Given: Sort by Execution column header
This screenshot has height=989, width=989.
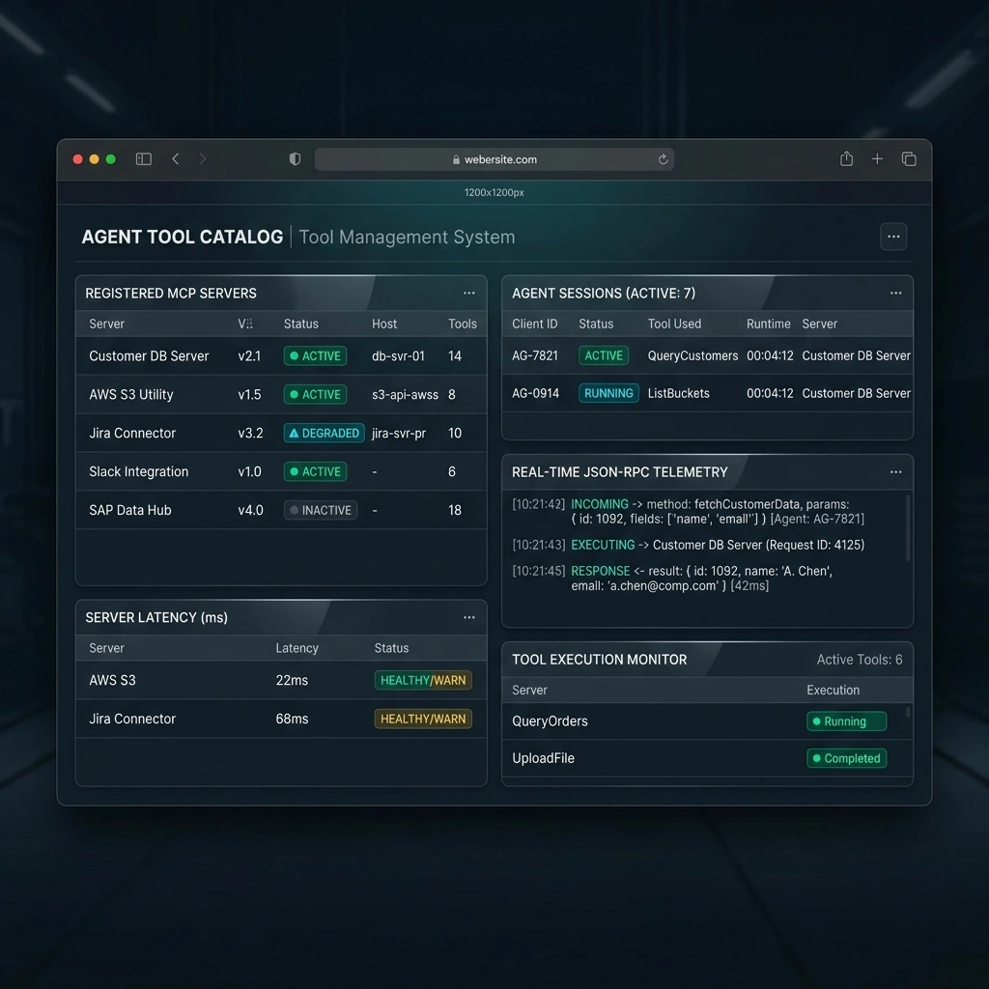Looking at the screenshot, I should click(x=833, y=690).
